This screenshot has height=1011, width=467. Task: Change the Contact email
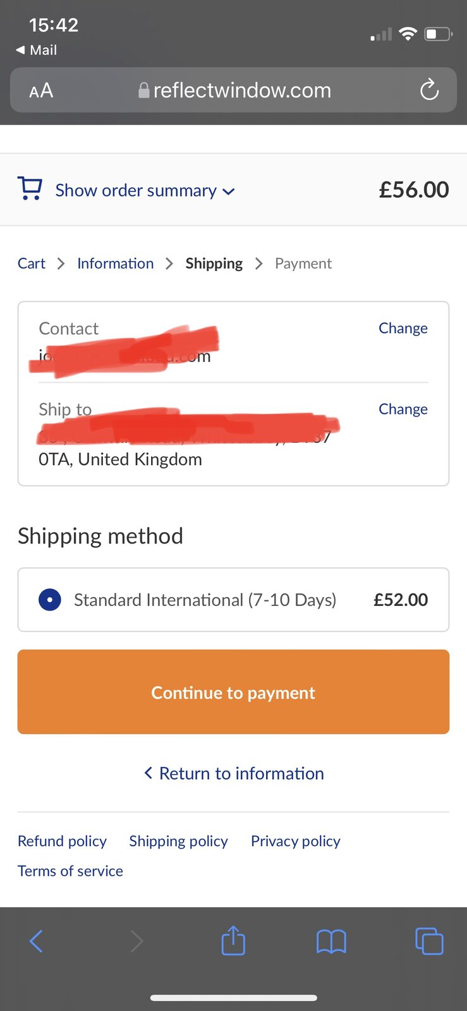click(x=403, y=328)
